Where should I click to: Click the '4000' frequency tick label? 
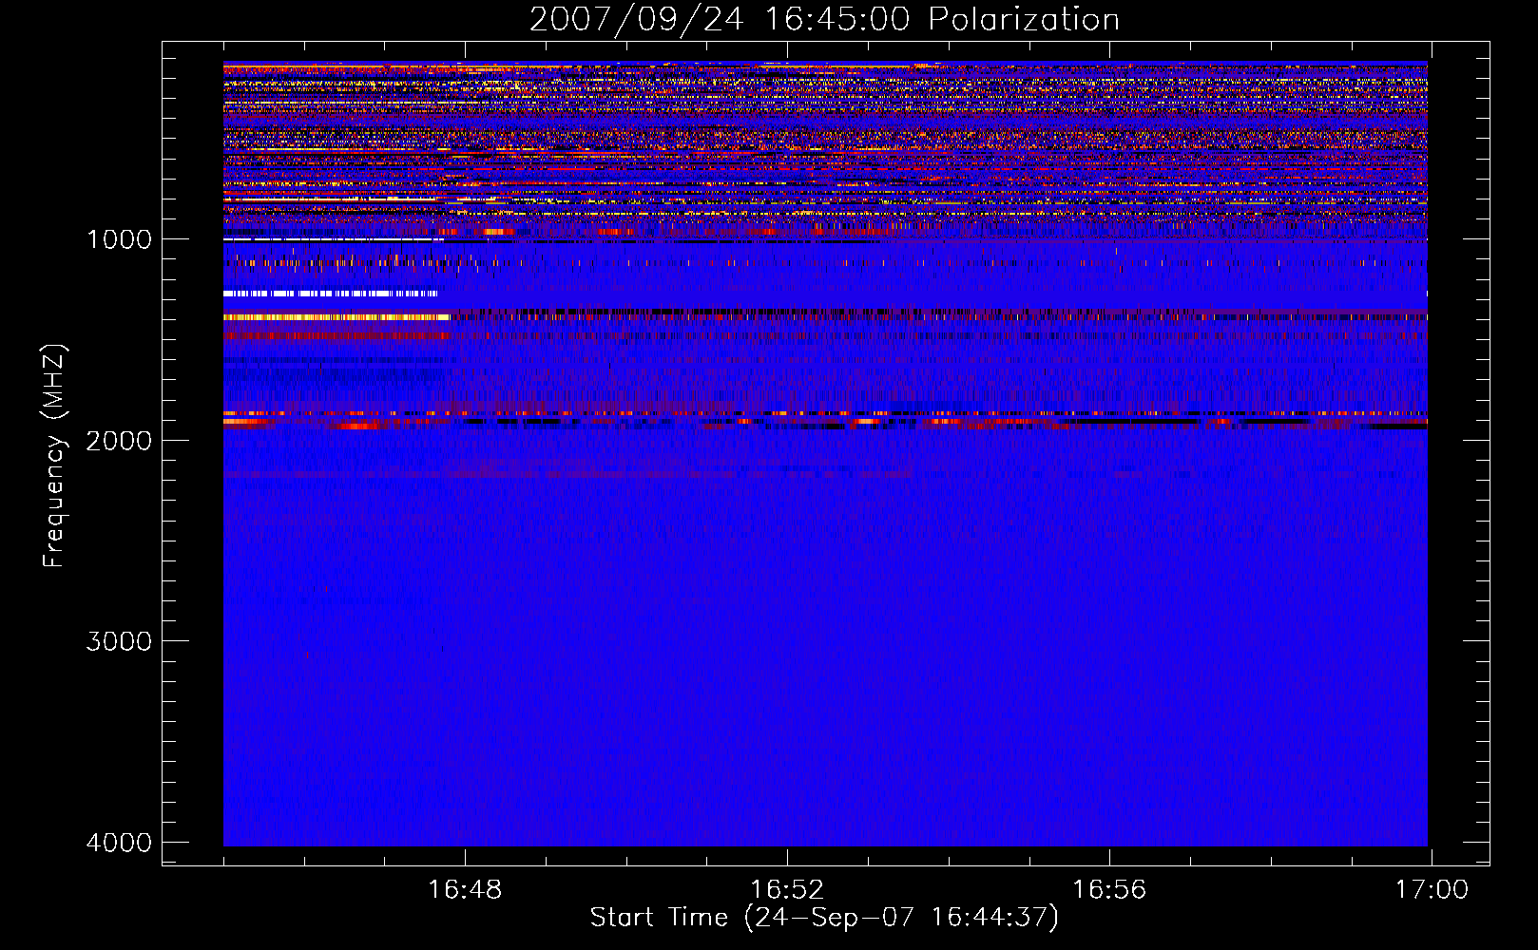(x=119, y=843)
